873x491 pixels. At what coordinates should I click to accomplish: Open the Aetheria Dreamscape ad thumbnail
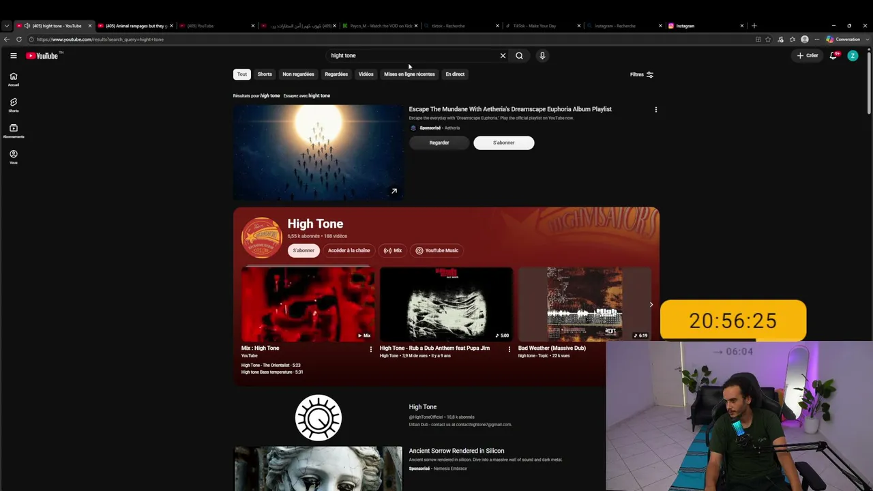tap(319, 153)
